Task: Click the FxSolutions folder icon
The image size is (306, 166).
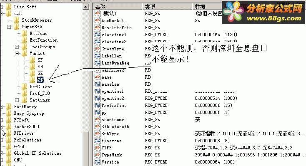Action: coord(9,140)
